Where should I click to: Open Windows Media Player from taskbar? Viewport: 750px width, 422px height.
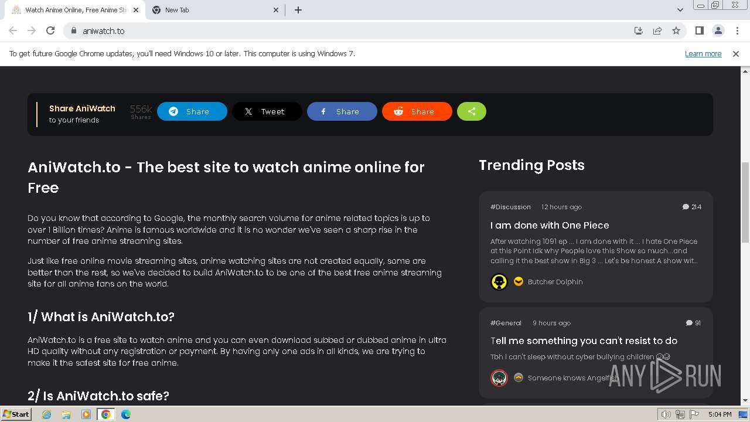tap(86, 414)
